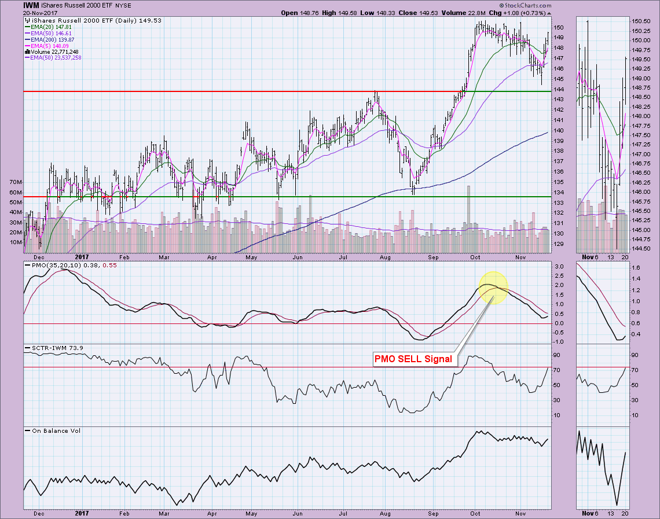660x519 pixels.
Task: Click the 144.50 label on the zoomed price axis
Action: (x=640, y=248)
